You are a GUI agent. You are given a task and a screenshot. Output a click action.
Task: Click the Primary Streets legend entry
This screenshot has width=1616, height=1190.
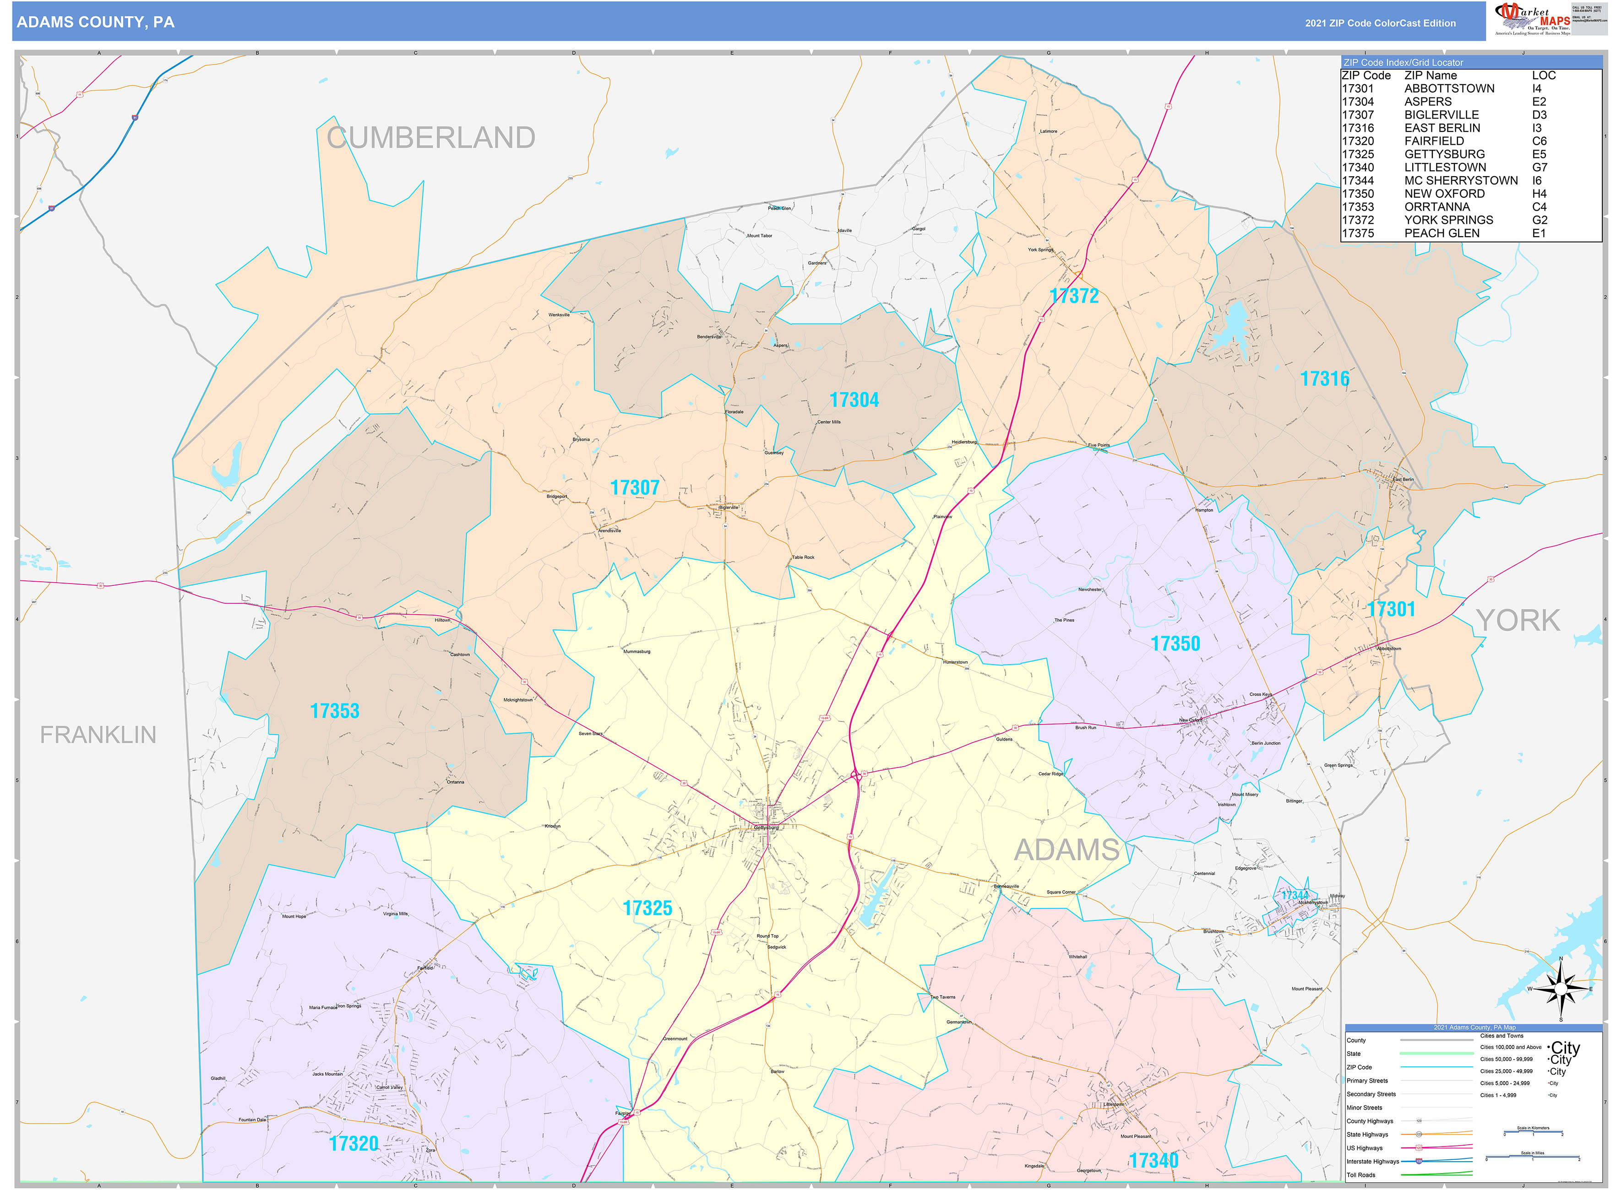(1409, 1081)
